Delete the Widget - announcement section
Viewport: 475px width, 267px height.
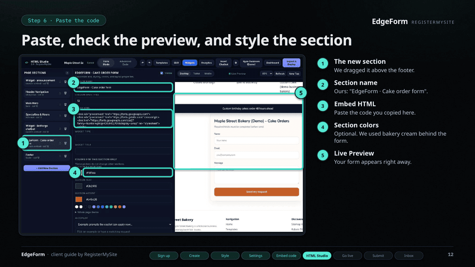(65, 82)
